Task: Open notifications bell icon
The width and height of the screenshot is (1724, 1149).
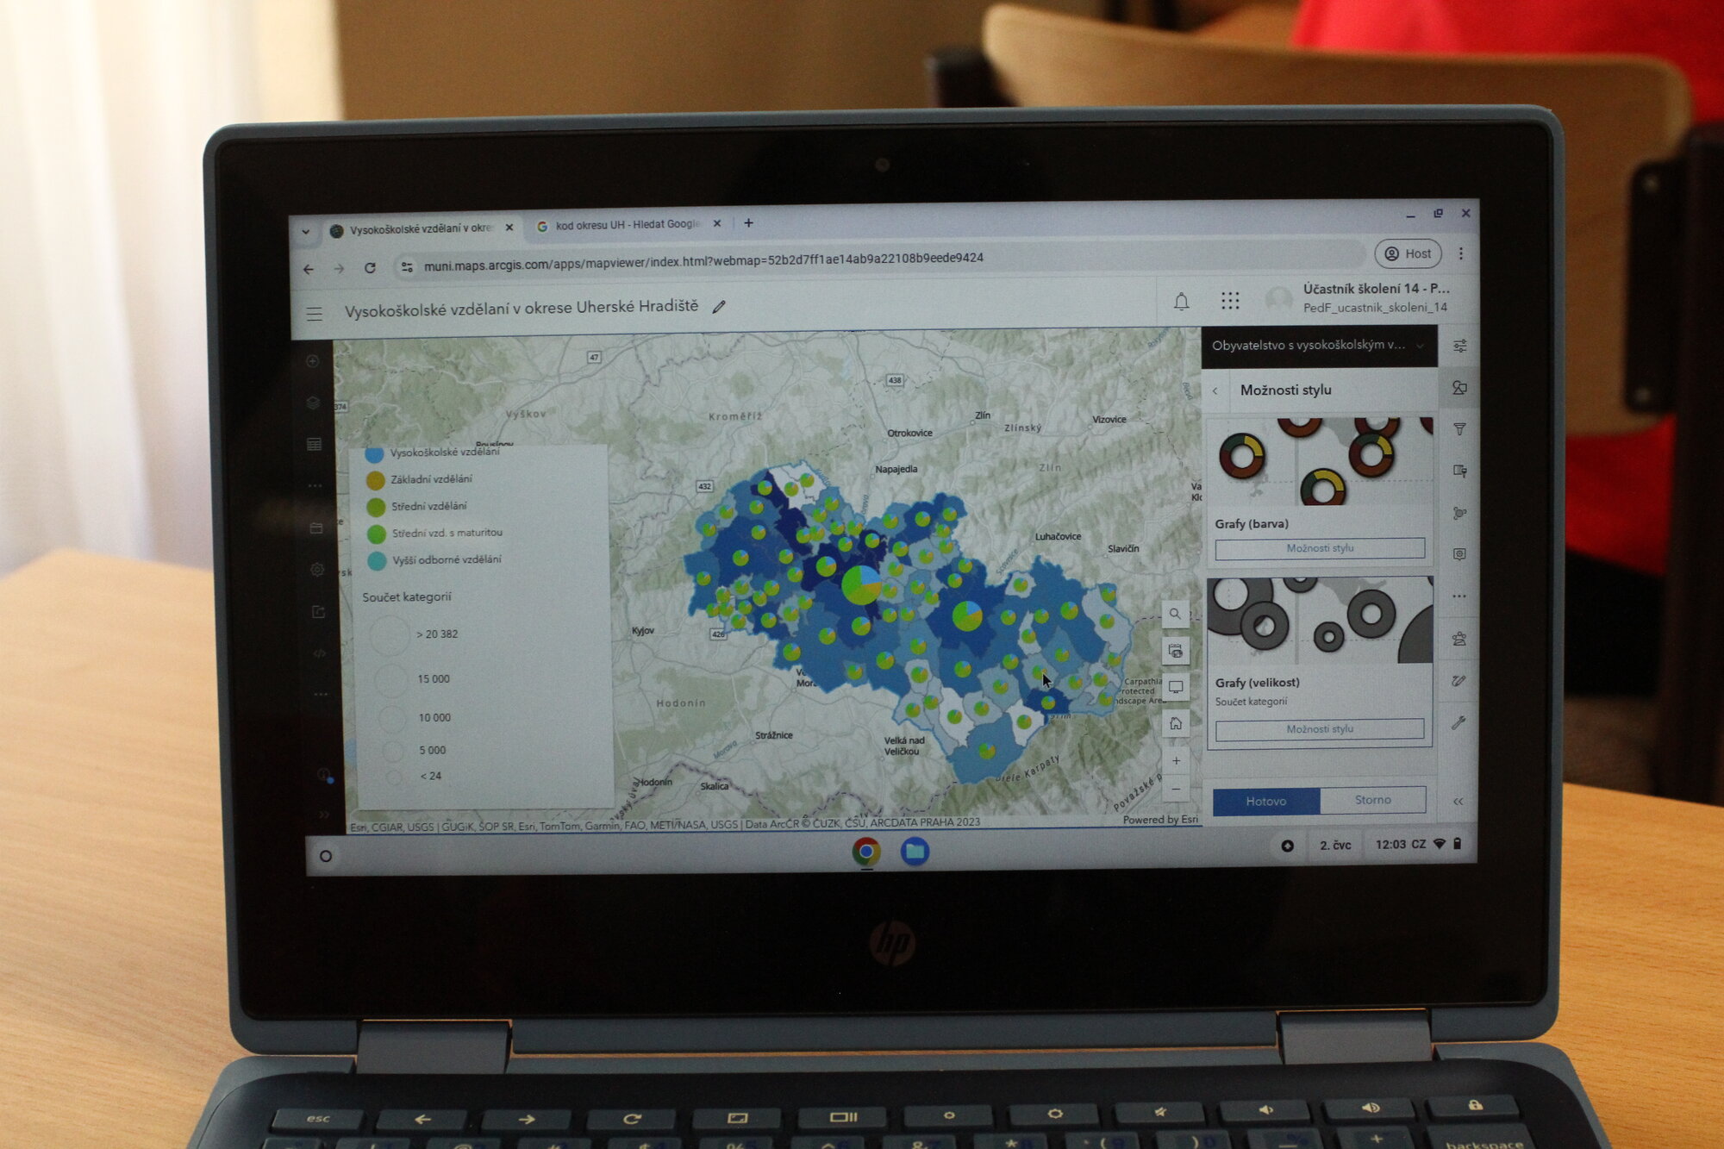Action: tap(1181, 301)
